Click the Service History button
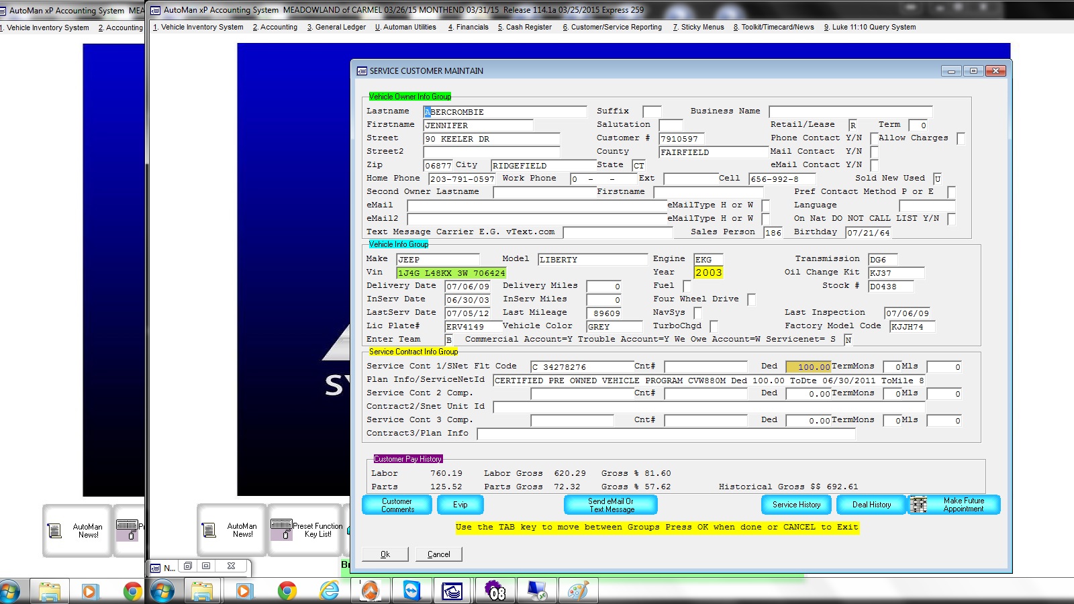The height and width of the screenshot is (604, 1074). [x=796, y=505]
